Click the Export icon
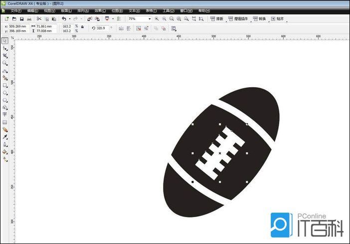 (x=97, y=19)
